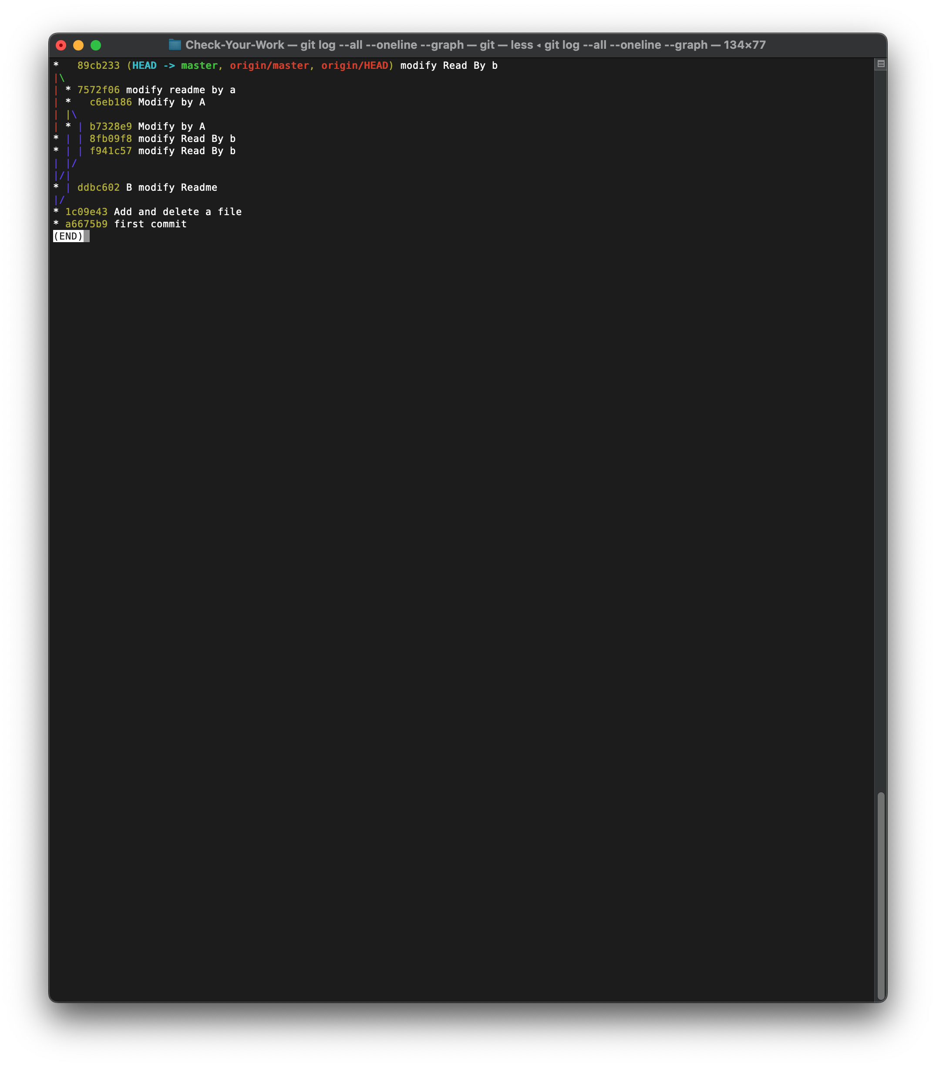Minimize the window with yellow button
The height and width of the screenshot is (1067, 936).
pos(78,45)
